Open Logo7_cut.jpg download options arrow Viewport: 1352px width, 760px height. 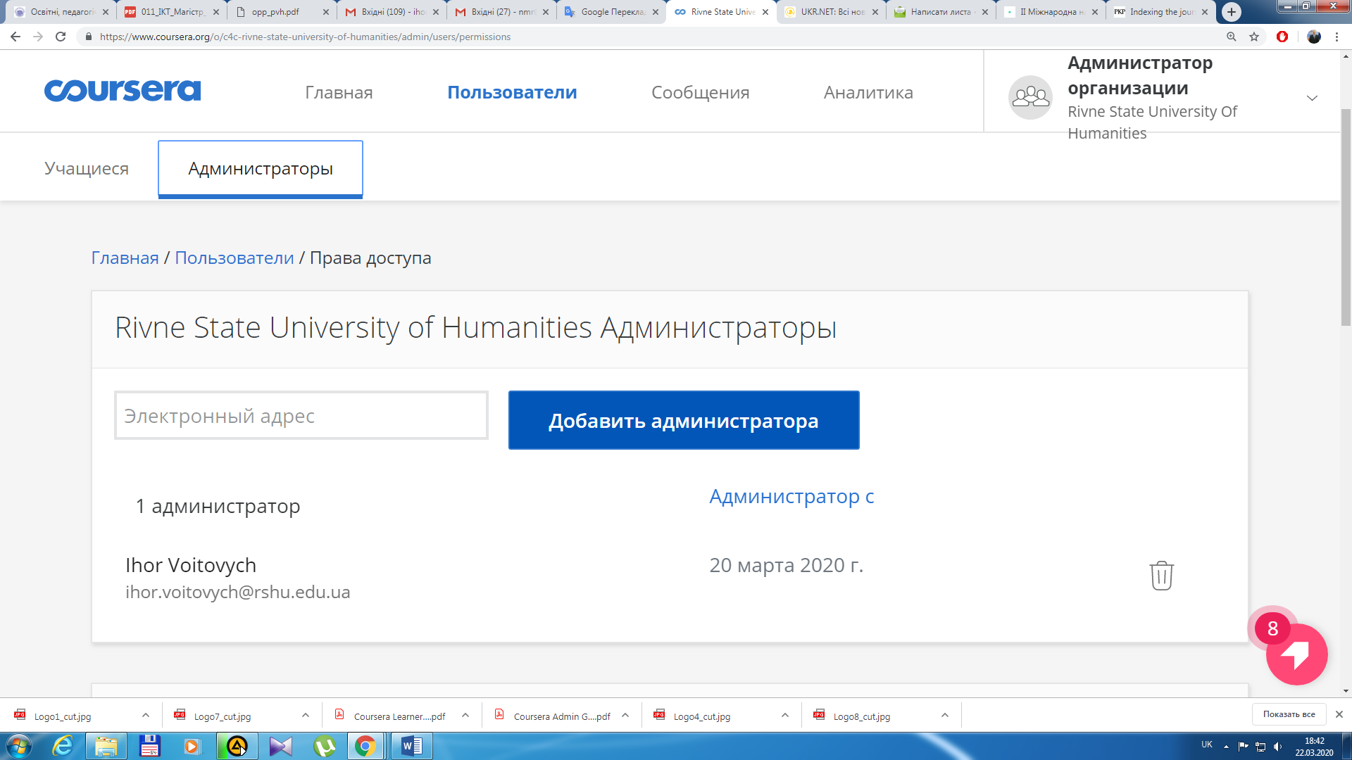click(306, 716)
